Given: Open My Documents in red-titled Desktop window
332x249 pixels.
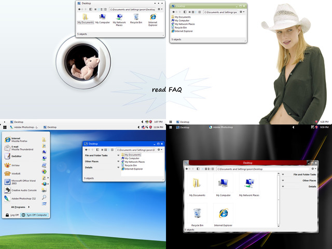Looking at the screenshot, I should point(197,186).
